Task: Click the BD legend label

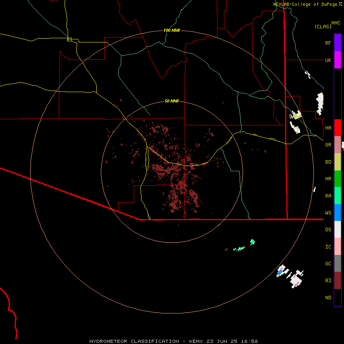Action: point(328,162)
